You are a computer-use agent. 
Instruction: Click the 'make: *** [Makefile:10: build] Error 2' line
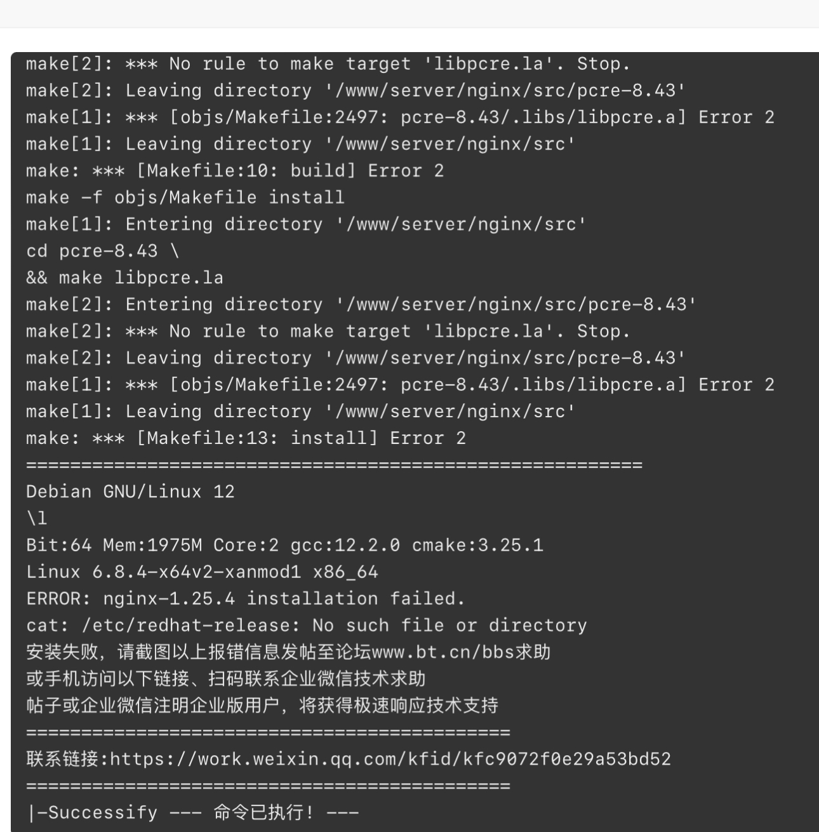tap(235, 171)
